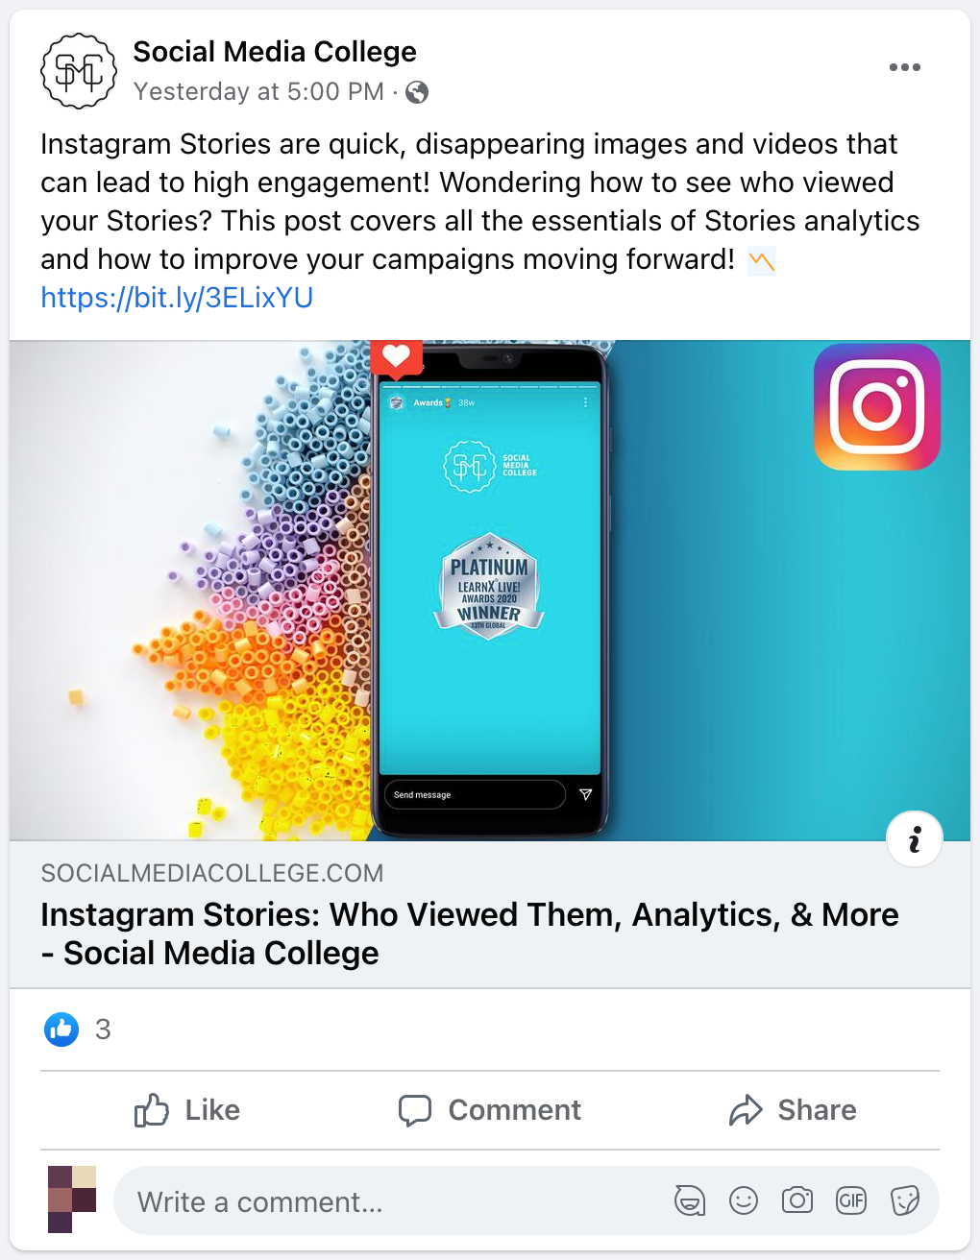The image size is (980, 1260).
Task: Open the sticker picker icon
Action: point(905,1200)
